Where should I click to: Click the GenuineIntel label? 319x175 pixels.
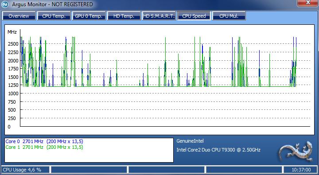click(x=190, y=141)
